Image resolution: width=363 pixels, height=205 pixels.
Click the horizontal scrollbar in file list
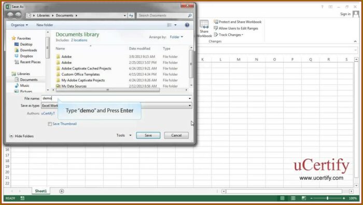tap(108, 90)
